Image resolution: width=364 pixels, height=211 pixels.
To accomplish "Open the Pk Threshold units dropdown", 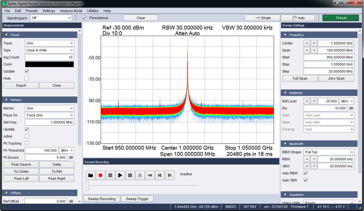I will (x=66, y=151).
